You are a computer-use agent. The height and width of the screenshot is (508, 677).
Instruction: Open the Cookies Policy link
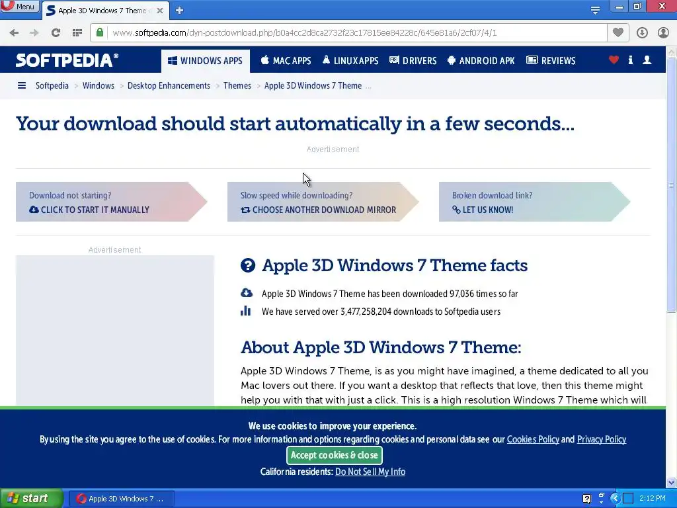[x=533, y=439]
